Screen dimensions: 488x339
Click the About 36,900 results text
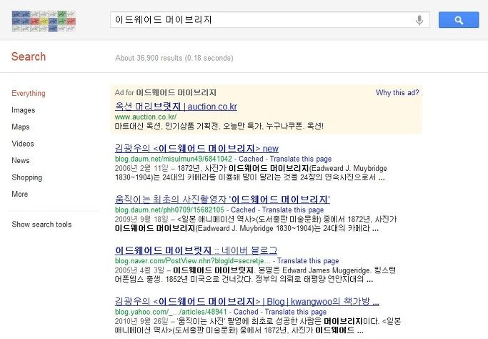click(174, 58)
